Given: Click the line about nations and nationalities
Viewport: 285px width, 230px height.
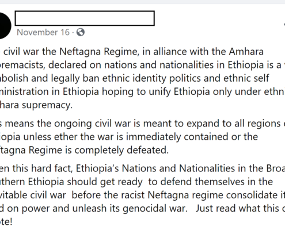Looking at the screenshot, I should [142, 65].
